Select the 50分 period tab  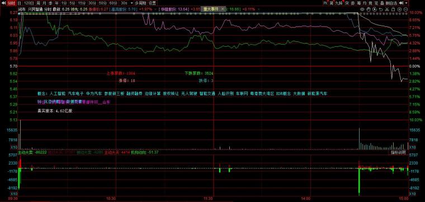(102, 3)
